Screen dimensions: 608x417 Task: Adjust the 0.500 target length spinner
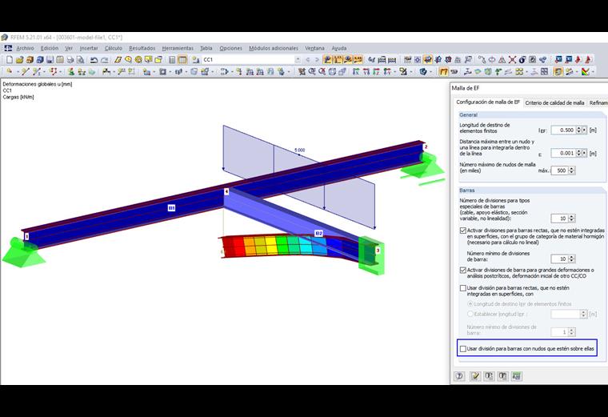click(x=581, y=130)
